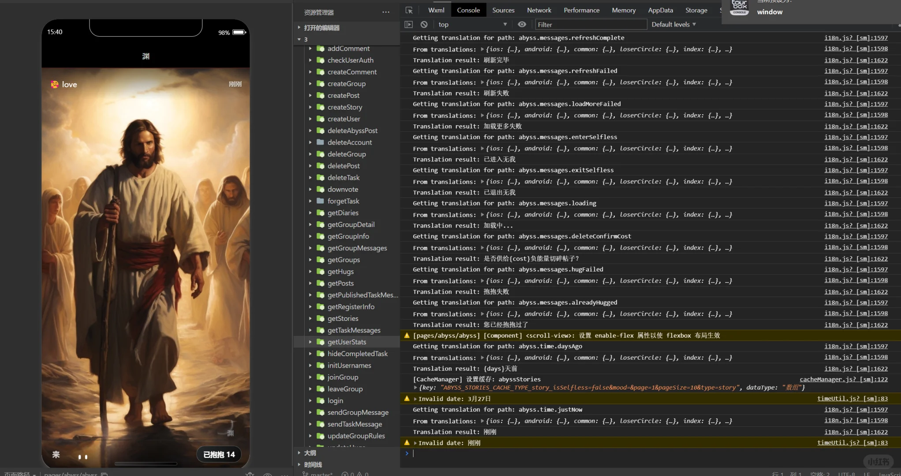Image resolution: width=901 pixels, height=476 pixels.
Task: Open the Default levels dropdown
Action: click(674, 25)
